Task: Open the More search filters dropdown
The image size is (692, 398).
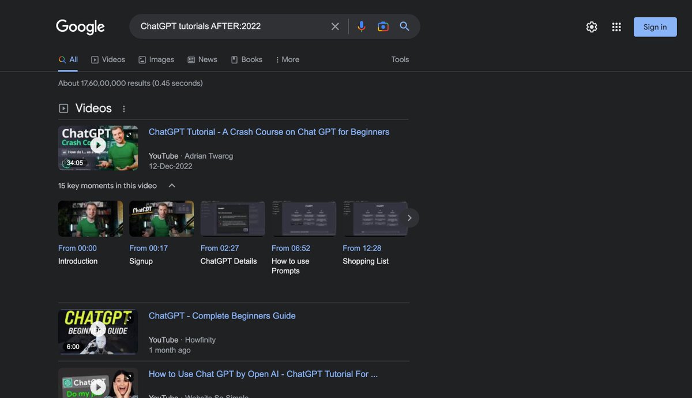Action: pyautogui.click(x=288, y=59)
